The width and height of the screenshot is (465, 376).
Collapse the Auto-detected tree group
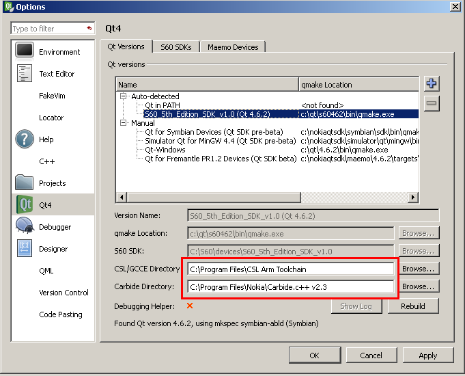click(x=123, y=96)
